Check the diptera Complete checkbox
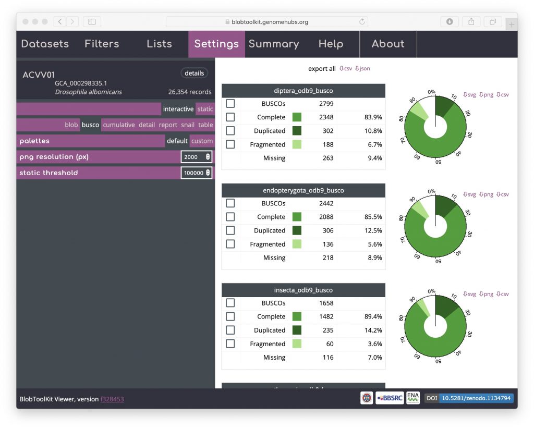Screen dimensions: 534x429 click(230, 117)
